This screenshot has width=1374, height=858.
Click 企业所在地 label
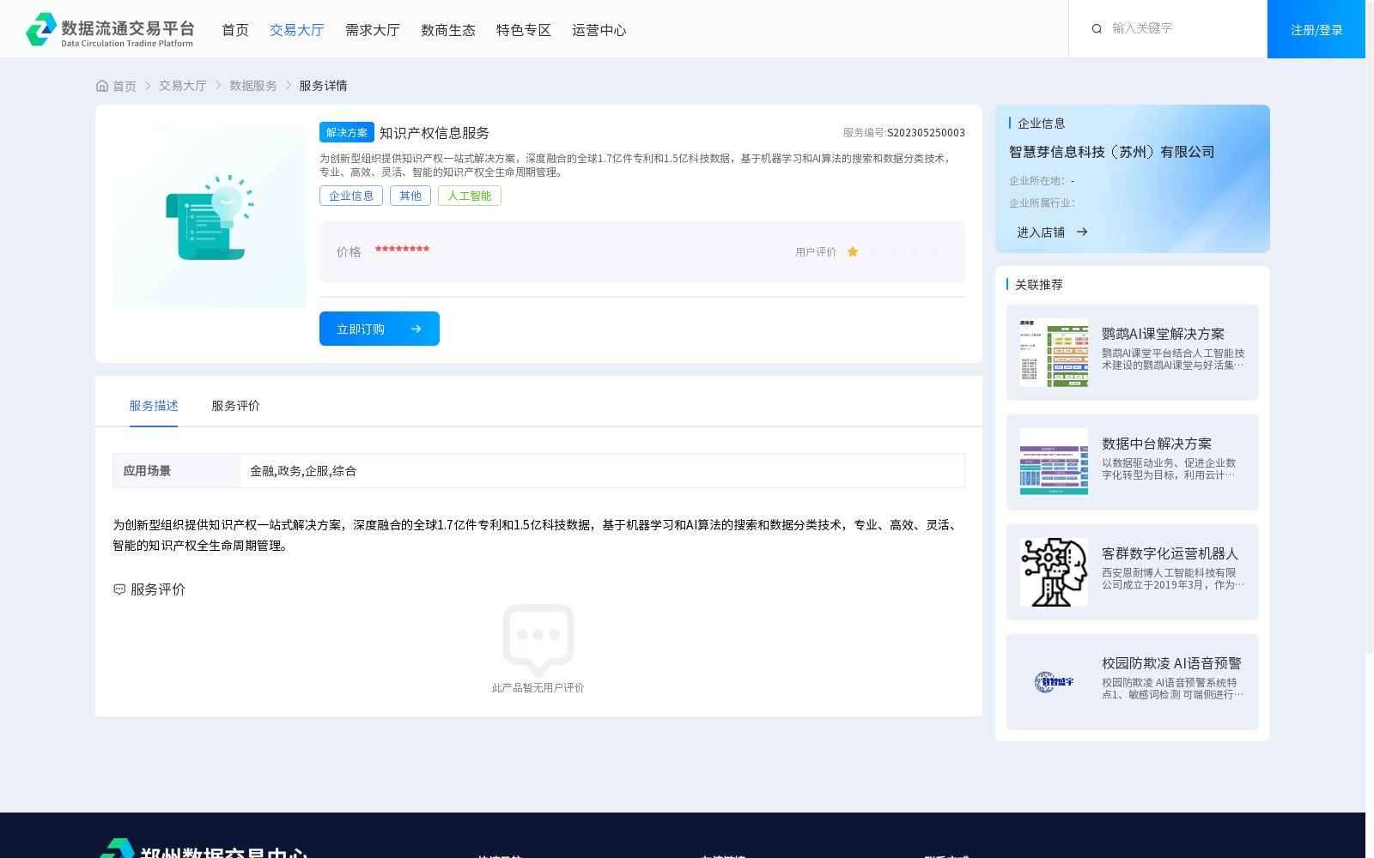[x=1037, y=181]
